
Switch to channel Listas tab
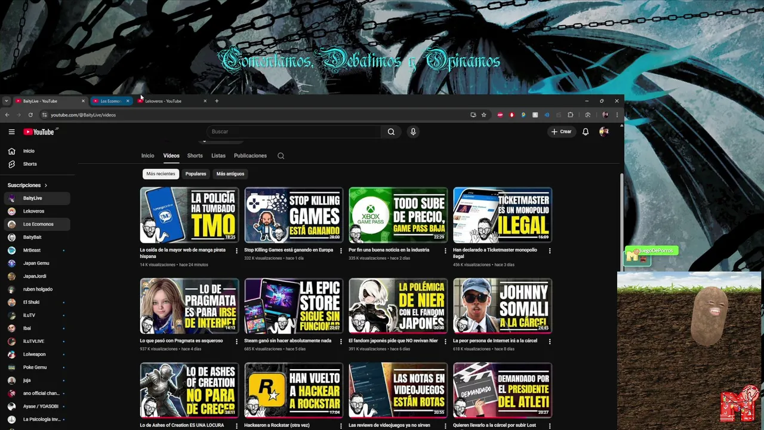(218, 156)
